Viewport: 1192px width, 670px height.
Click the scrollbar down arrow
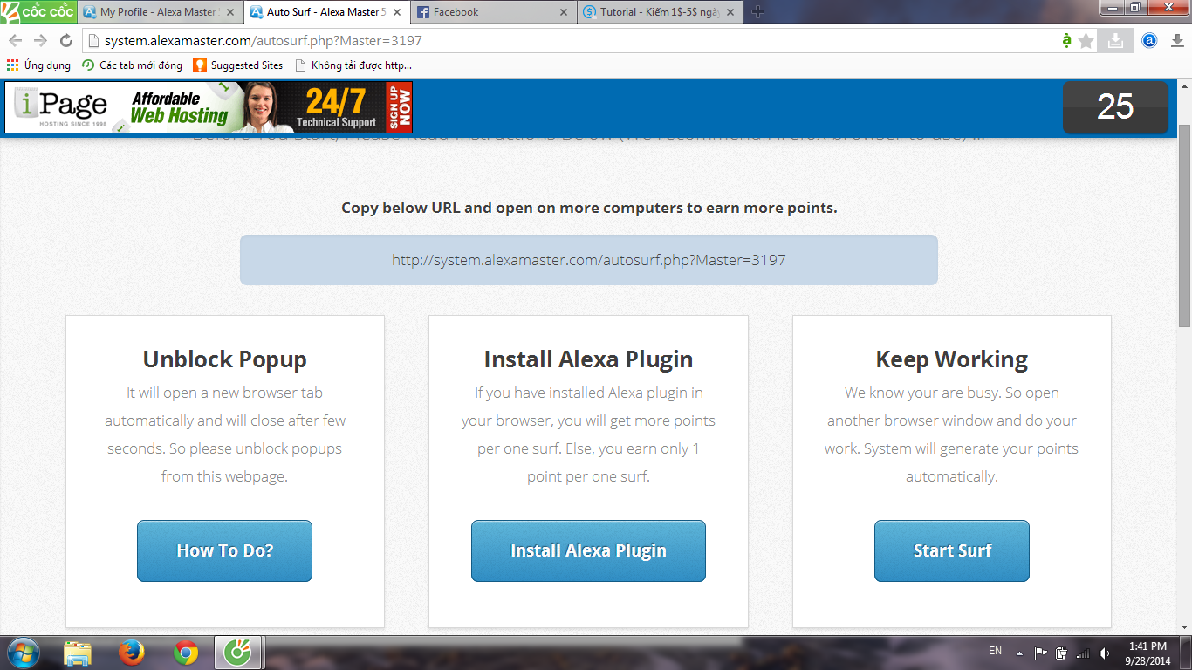(x=1185, y=627)
